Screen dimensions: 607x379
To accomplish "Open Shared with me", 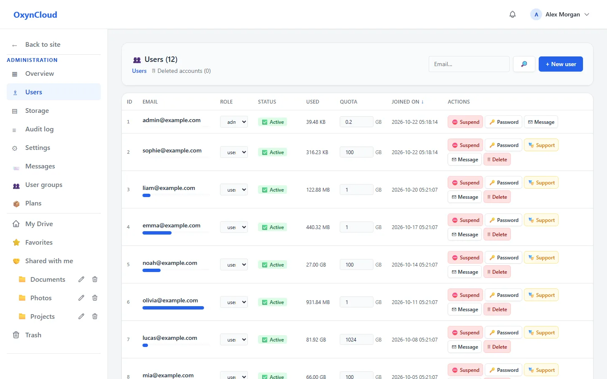I will point(54,261).
